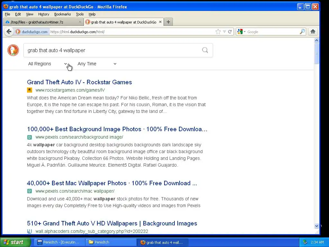Click the Firefox logo in the title bar

point(6,6)
